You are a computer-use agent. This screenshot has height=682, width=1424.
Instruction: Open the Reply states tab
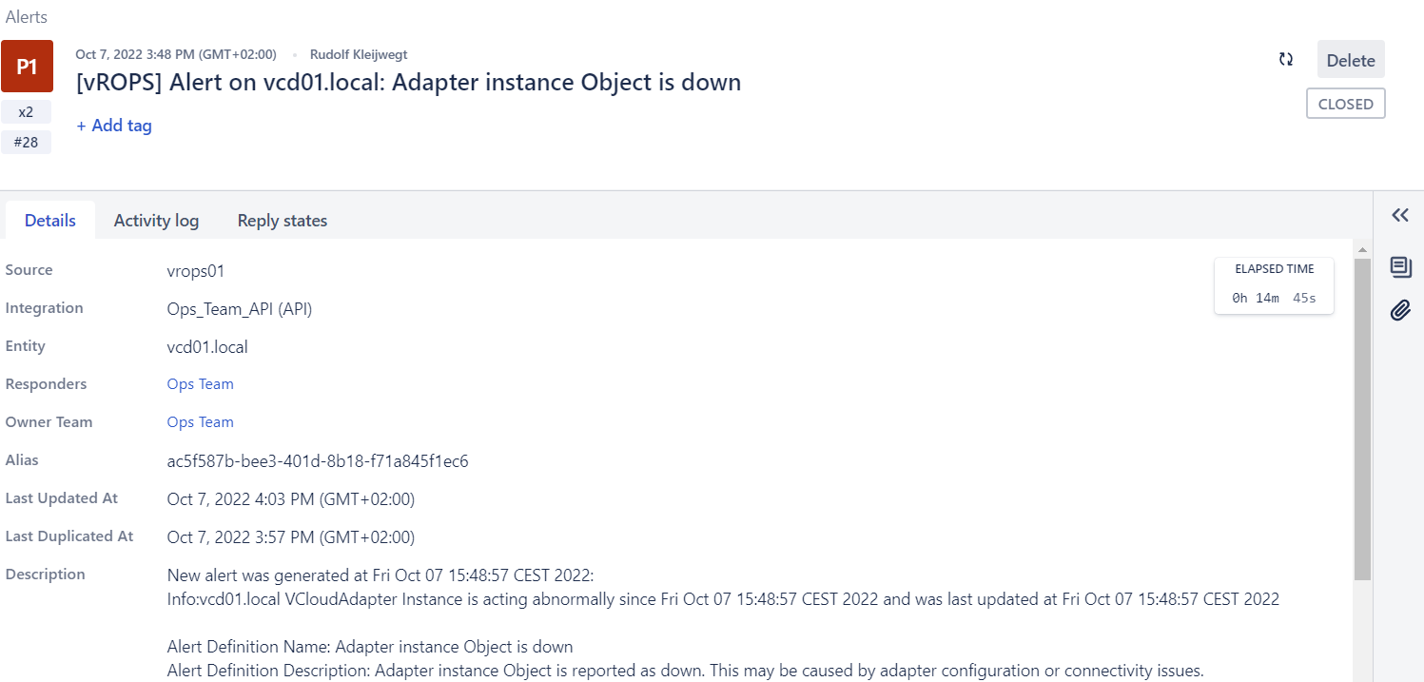pyautogui.click(x=282, y=220)
